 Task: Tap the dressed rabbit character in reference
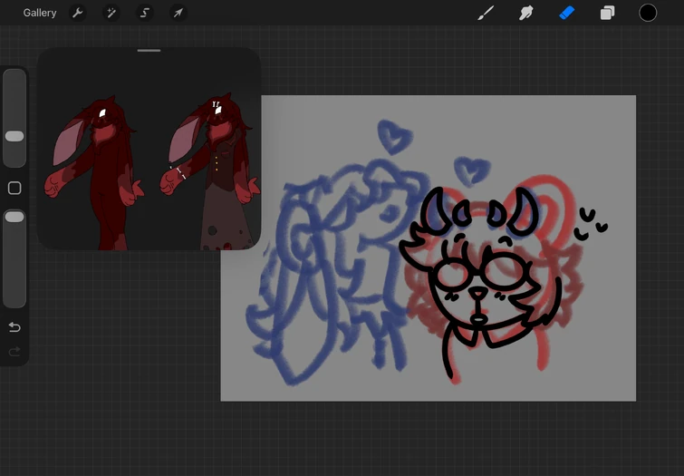(212, 170)
